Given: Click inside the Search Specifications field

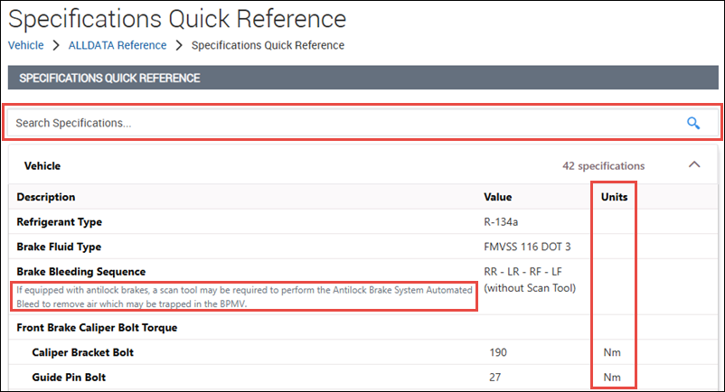Looking at the screenshot, I should click(x=344, y=123).
